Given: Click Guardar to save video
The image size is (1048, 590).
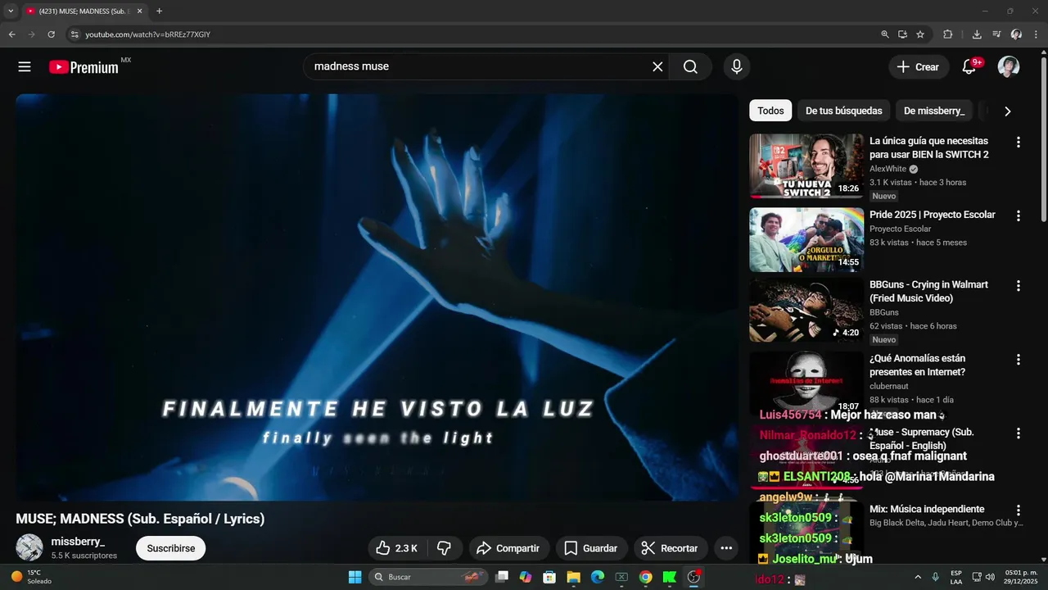Looking at the screenshot, I should pos(591,548).
